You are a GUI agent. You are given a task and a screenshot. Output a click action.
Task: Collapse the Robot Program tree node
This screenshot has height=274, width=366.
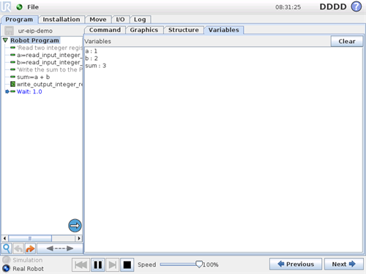pyautogui.click(x=5, y=40)
